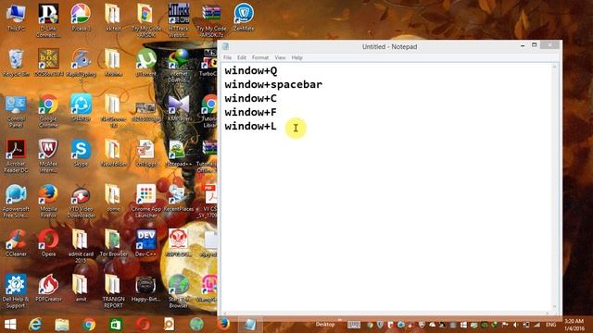Open the View menu in Notepad
This screenshot has height=333, width=593.
280,57
